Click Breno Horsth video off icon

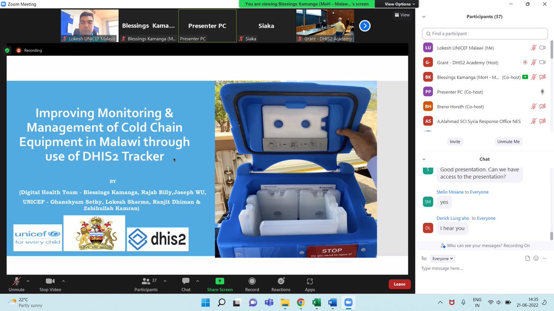coord(542,106)
